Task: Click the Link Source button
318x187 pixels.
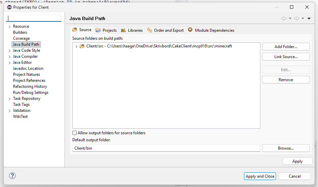Action: click(286, 57)
